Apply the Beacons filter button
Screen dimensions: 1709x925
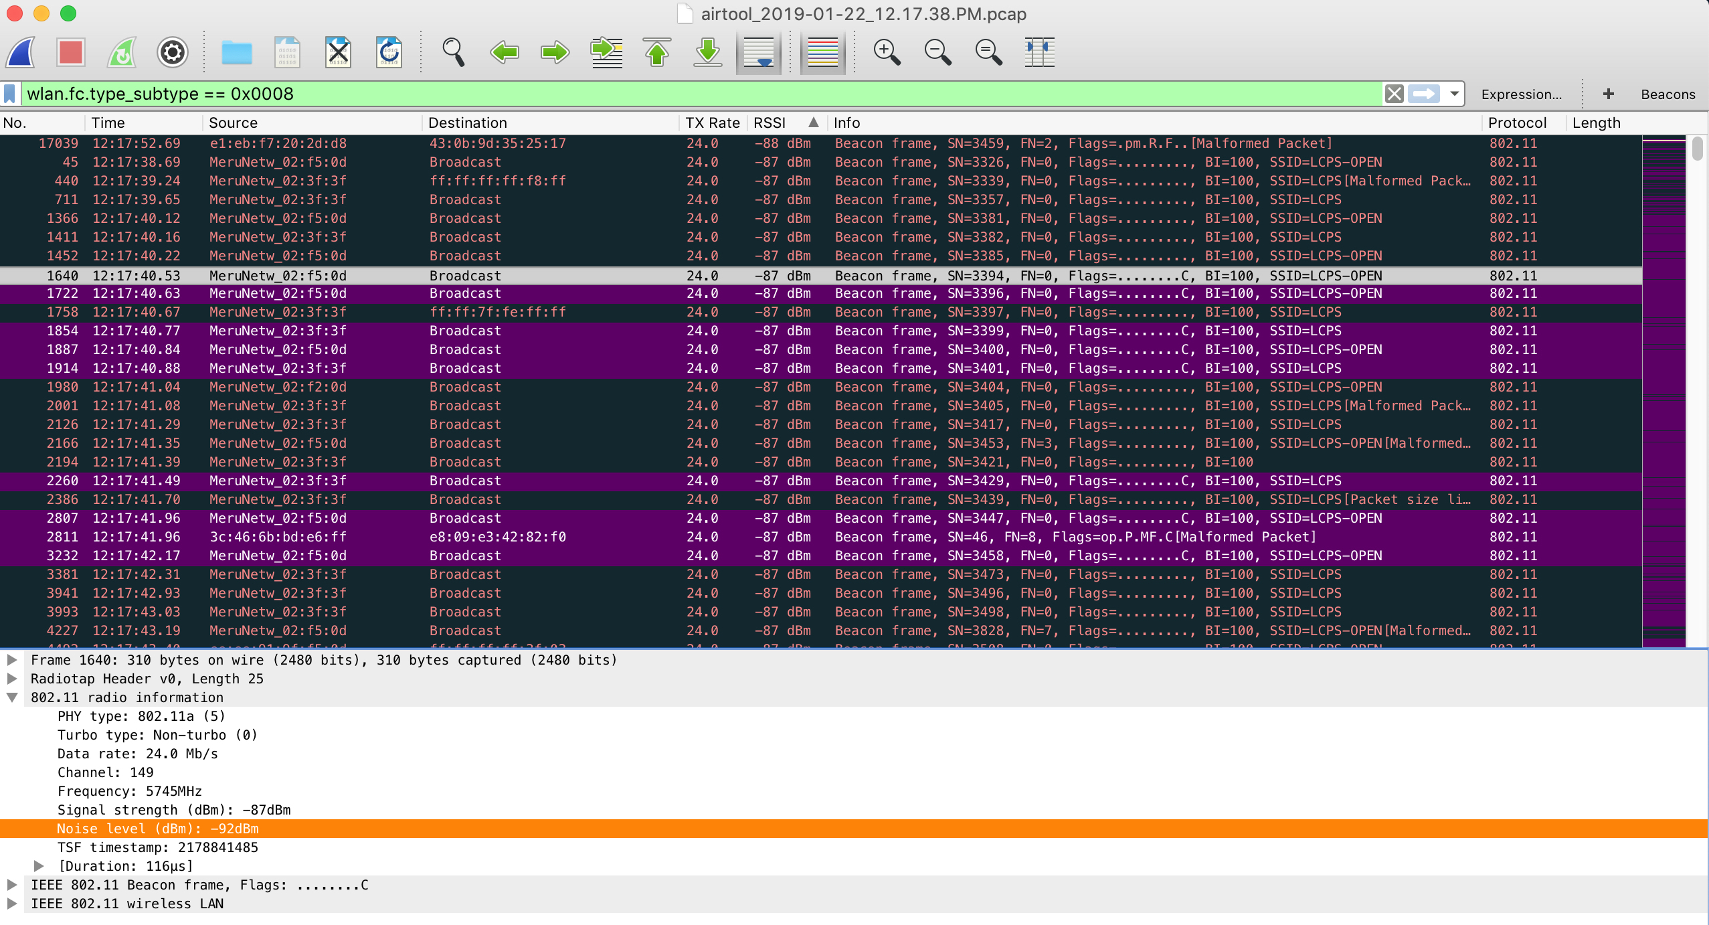pyautogui.click(x=1668, y=94)
